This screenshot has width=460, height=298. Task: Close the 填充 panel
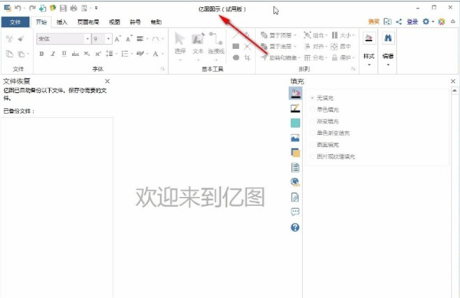453,81
